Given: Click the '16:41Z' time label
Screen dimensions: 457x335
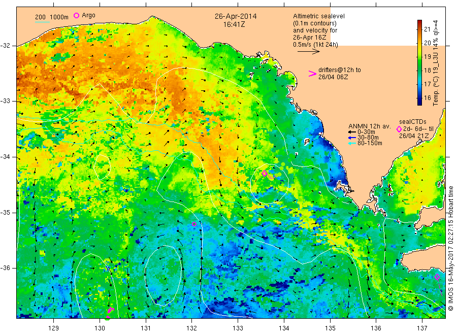Looking at the screenshot, I should (x=234, y=24).
